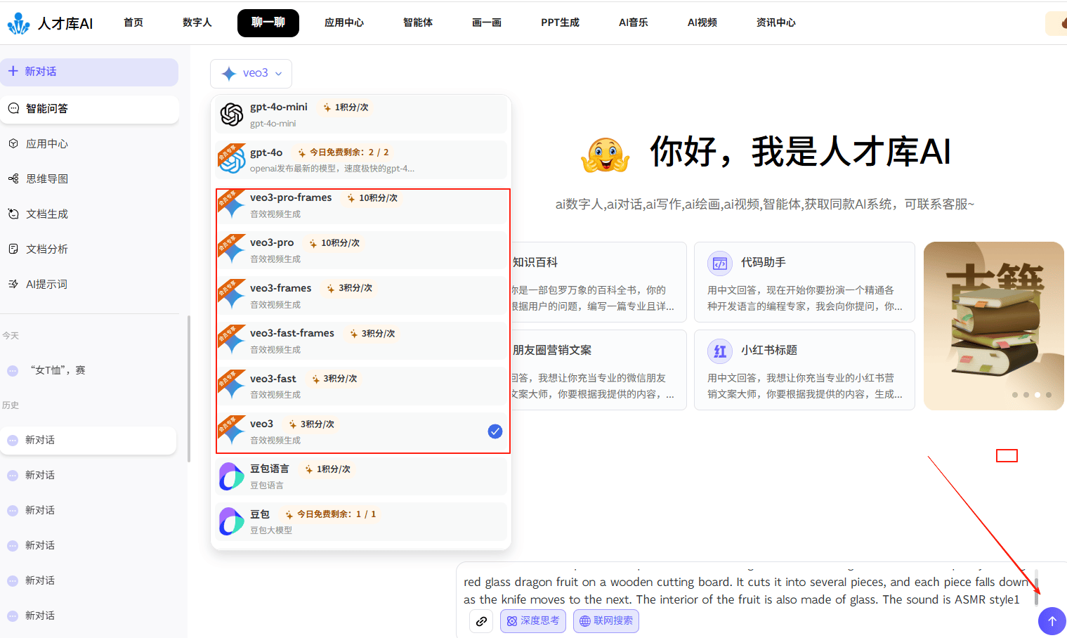
Task: Click the third carousel dot indicator
Action: point(1037,395)
